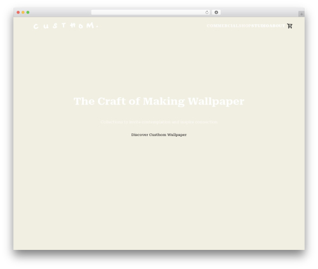Follow the Discover Custhom Wallpaper link

tap(159, 135)
